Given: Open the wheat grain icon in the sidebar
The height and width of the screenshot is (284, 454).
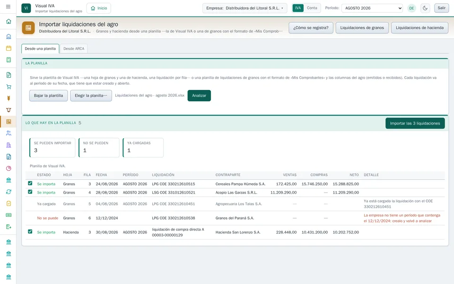Looking at the screenshot, I should pos(9,98).
